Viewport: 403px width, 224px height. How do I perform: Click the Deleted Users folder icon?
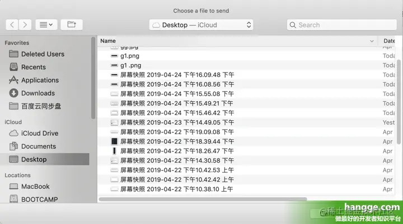click(13, 54)
